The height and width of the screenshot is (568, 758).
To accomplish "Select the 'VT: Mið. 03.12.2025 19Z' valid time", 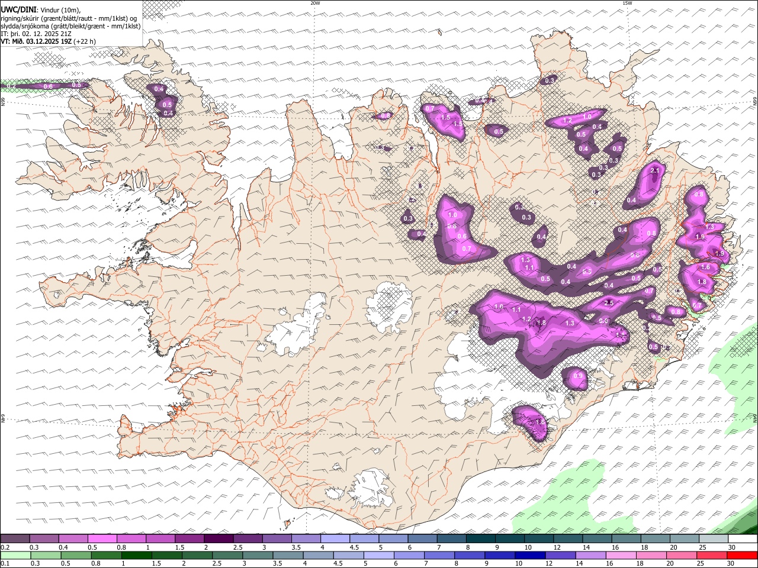I will tap(36, 41).
